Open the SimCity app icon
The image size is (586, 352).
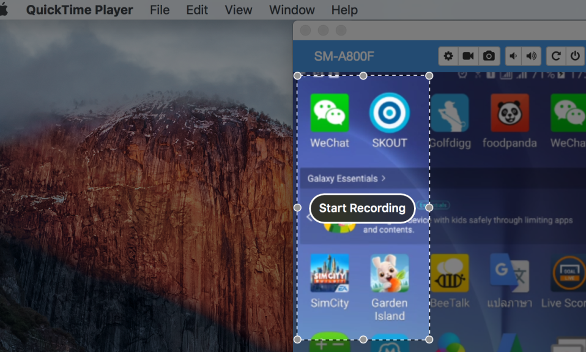pyautogui.click(x=329, y=273)
